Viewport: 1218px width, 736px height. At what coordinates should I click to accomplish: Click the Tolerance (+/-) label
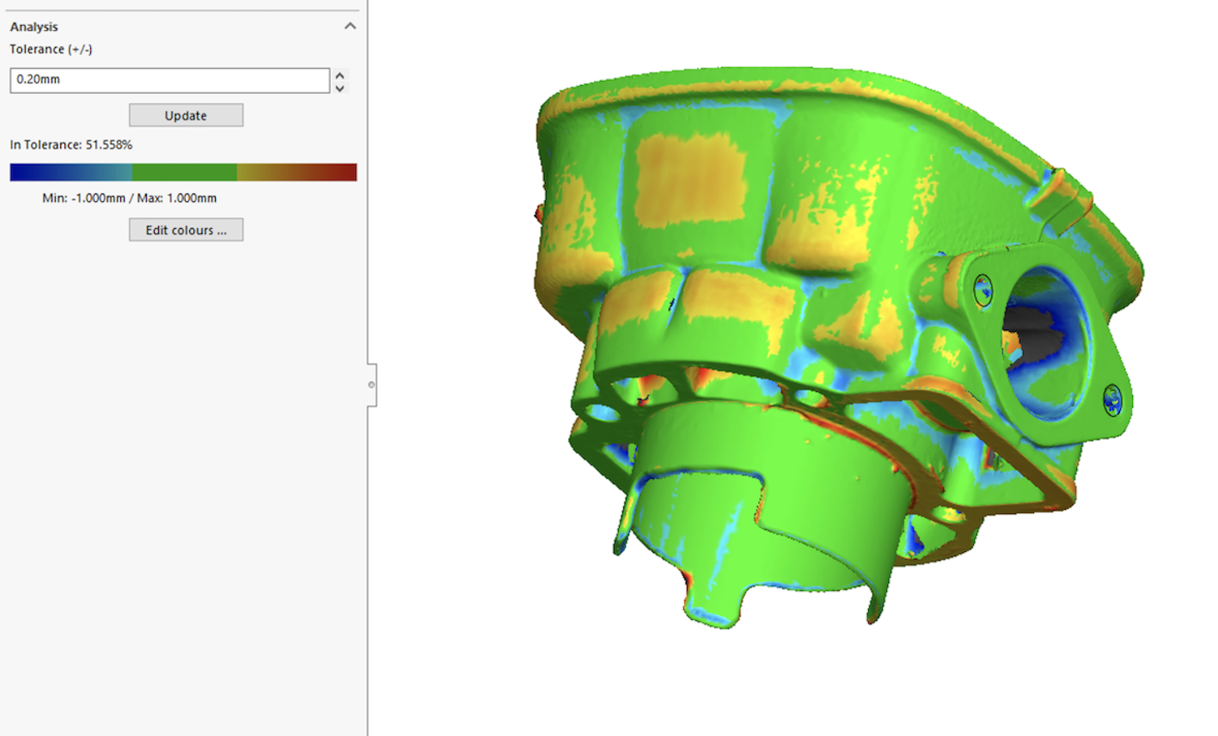(51, 49)
